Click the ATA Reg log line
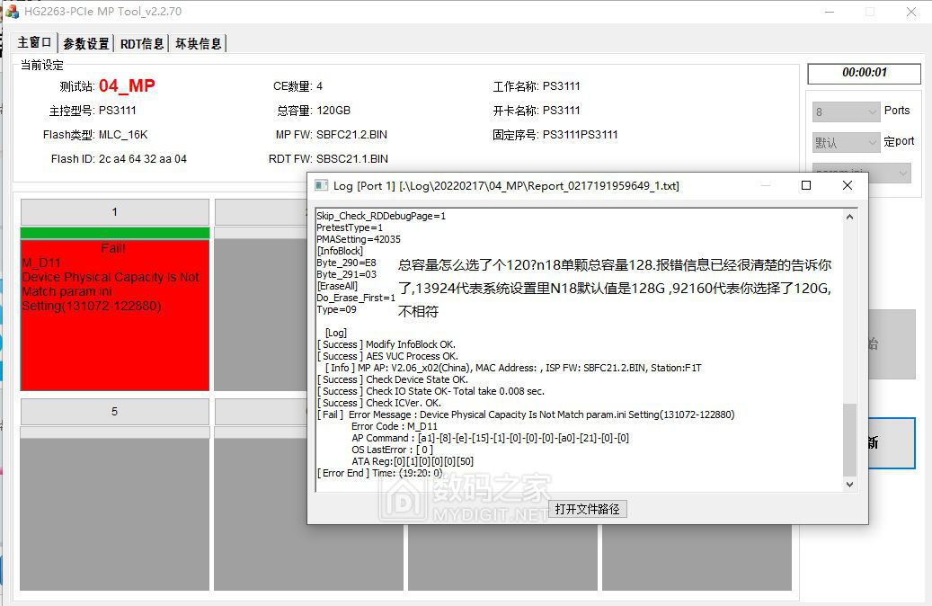This screenshot has width=932, height=606. pos(413,461)
